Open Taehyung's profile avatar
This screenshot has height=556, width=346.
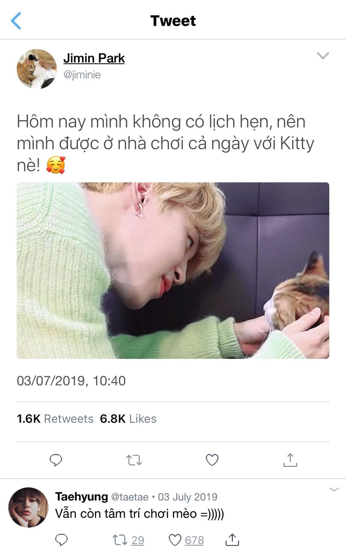click(x=28, y=507)
